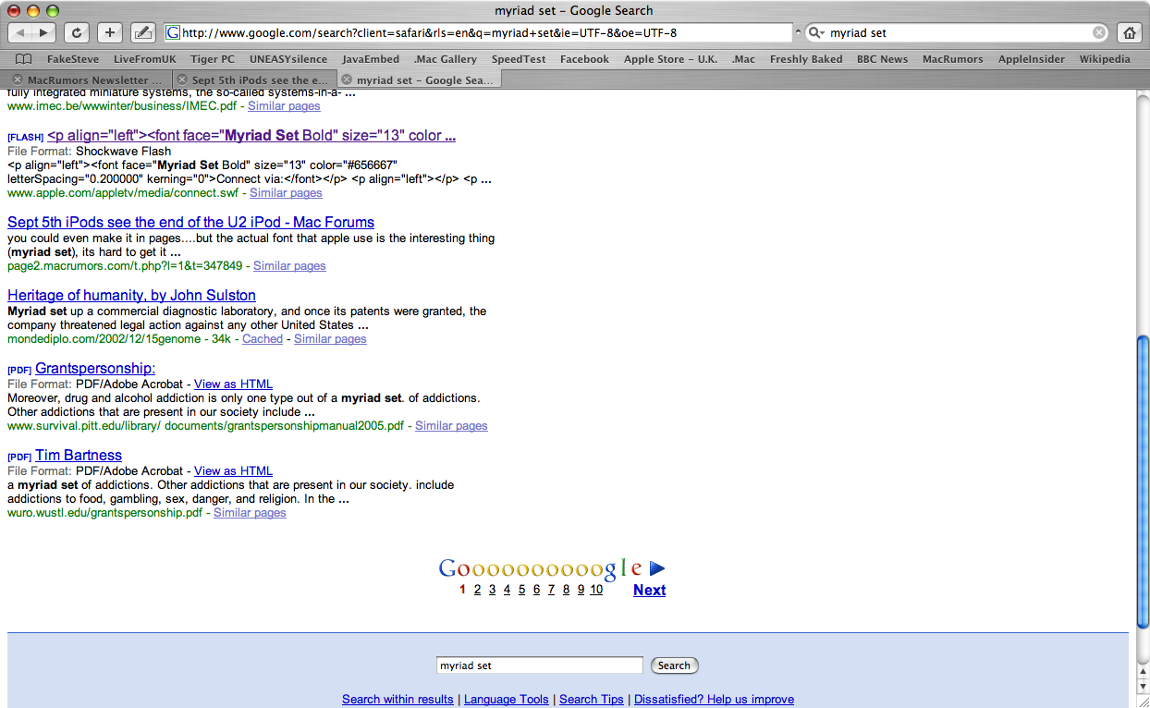Image resolution: width=1150 pixels, height=708 pixels.
Task: Close the Sept 5th iPods tab
Action: click(x=182, y=80)
